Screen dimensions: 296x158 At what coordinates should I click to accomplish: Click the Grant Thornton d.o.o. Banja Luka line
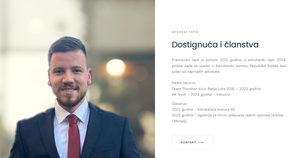216,89
